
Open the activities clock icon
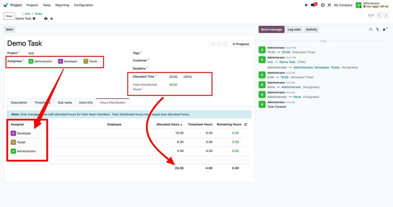pos(322,5)
